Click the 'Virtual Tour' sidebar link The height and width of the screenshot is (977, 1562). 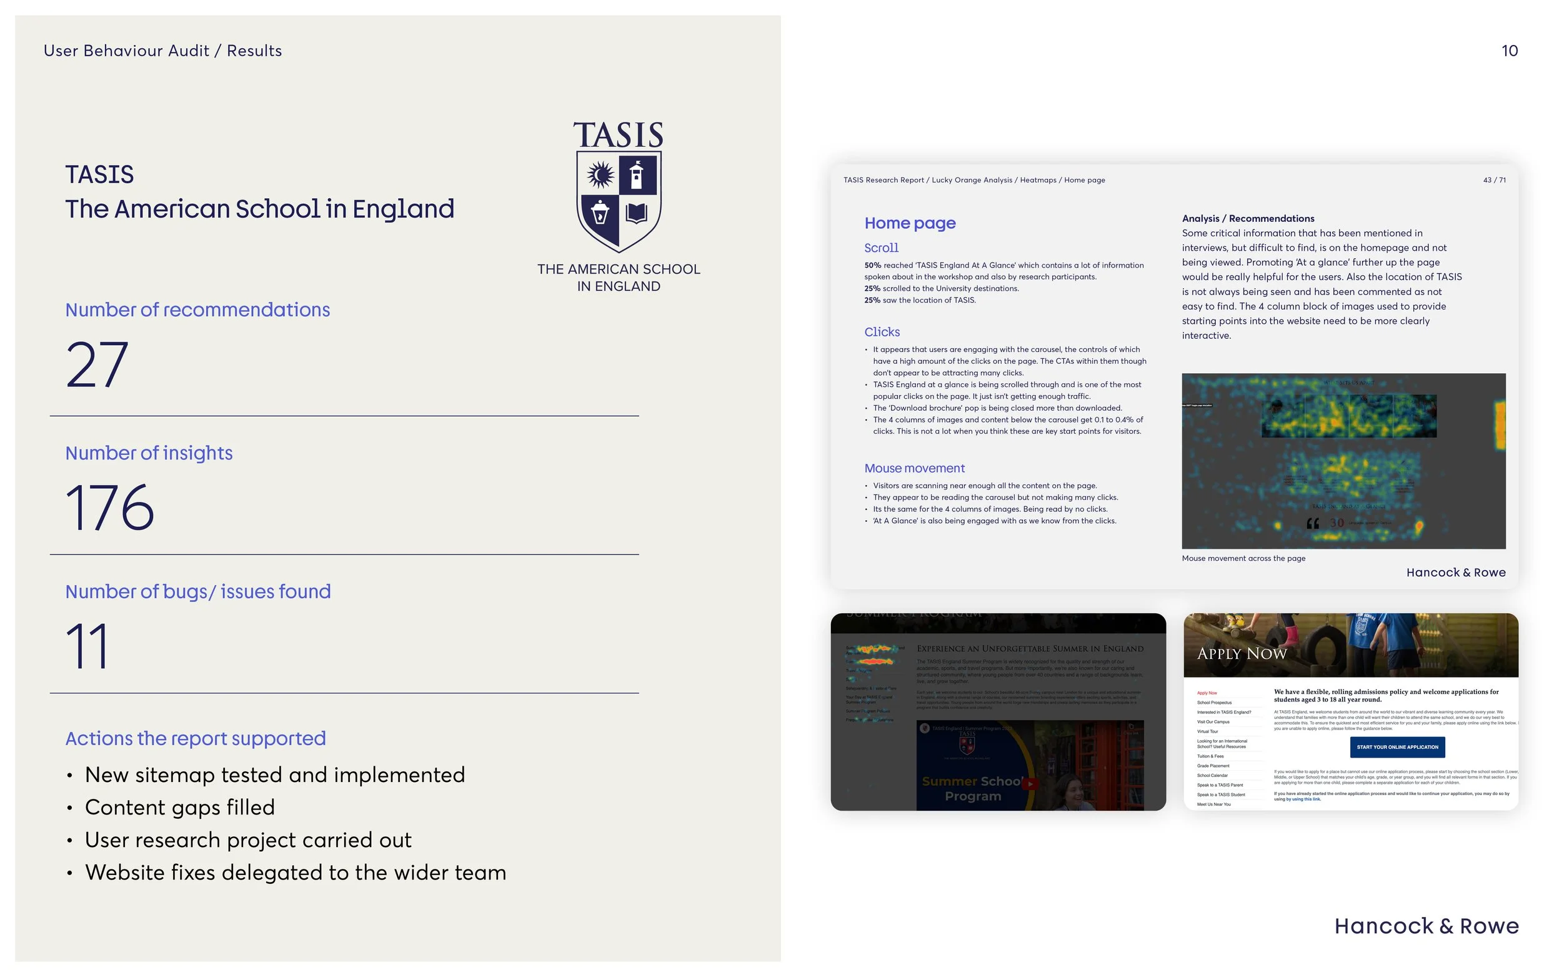(1207, 732)
